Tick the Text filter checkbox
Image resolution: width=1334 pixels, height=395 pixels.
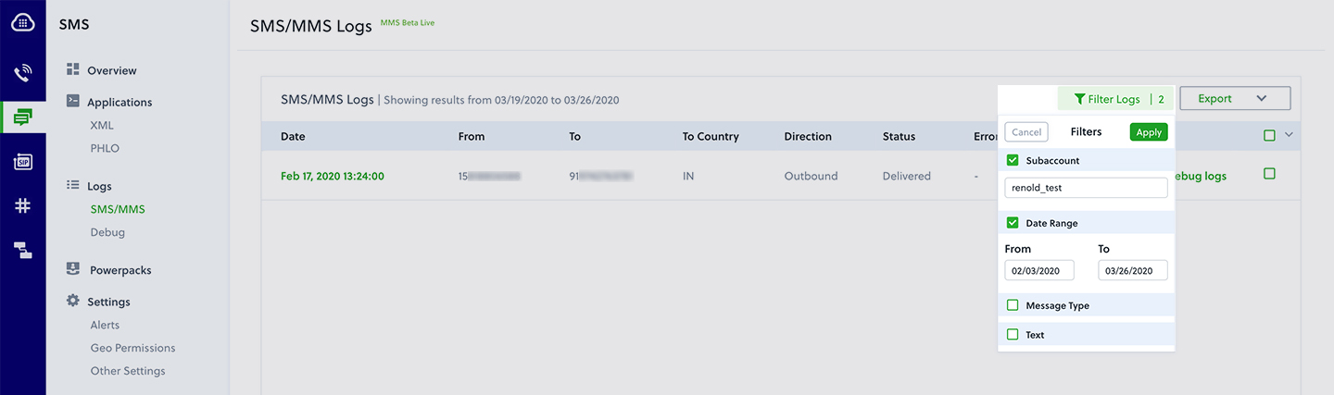click(x=1013, y=334)
